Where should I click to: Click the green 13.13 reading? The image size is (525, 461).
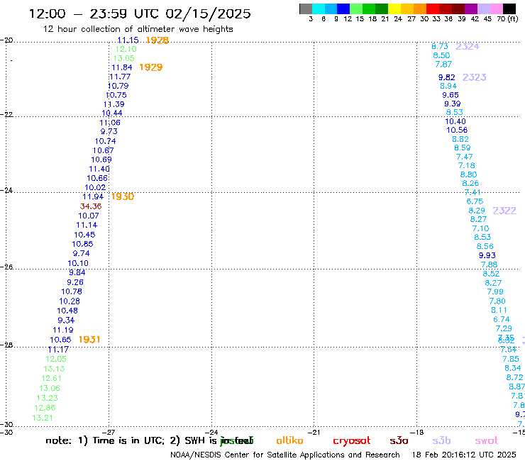click(54, 369)
